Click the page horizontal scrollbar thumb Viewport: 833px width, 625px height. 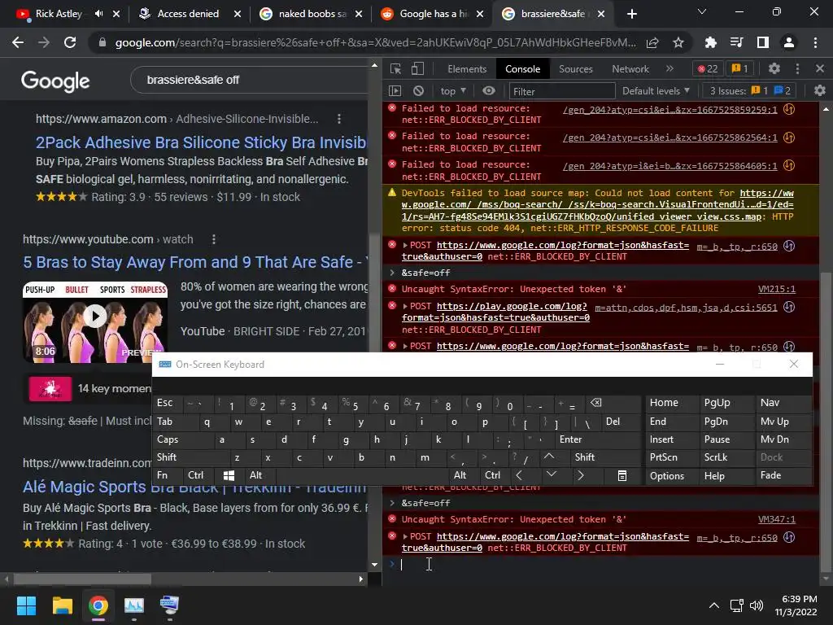(x=82, y=579)
